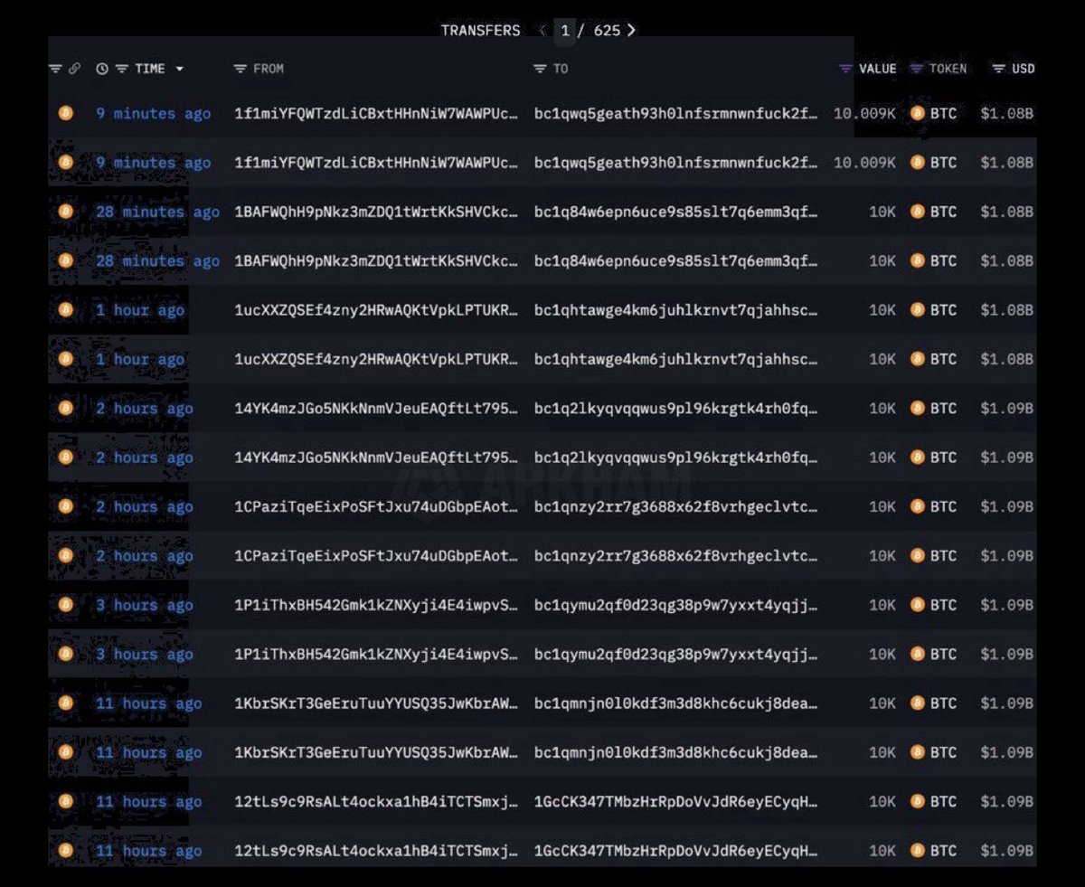Open sender 1f1miYFQWTzd address in first row
This screenshot has width=1085, height=887.
pos(376,114)
